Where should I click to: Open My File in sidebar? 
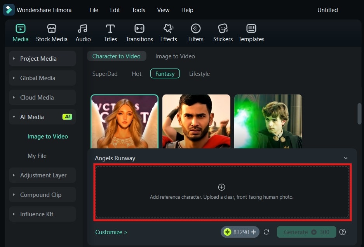[x=37, y=156]
